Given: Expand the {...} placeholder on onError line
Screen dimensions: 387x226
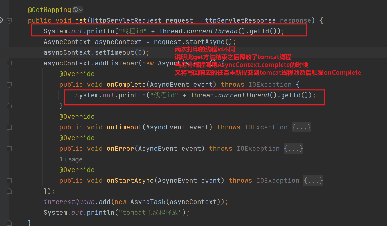Looking at the screenshot, I should point(293,149).
